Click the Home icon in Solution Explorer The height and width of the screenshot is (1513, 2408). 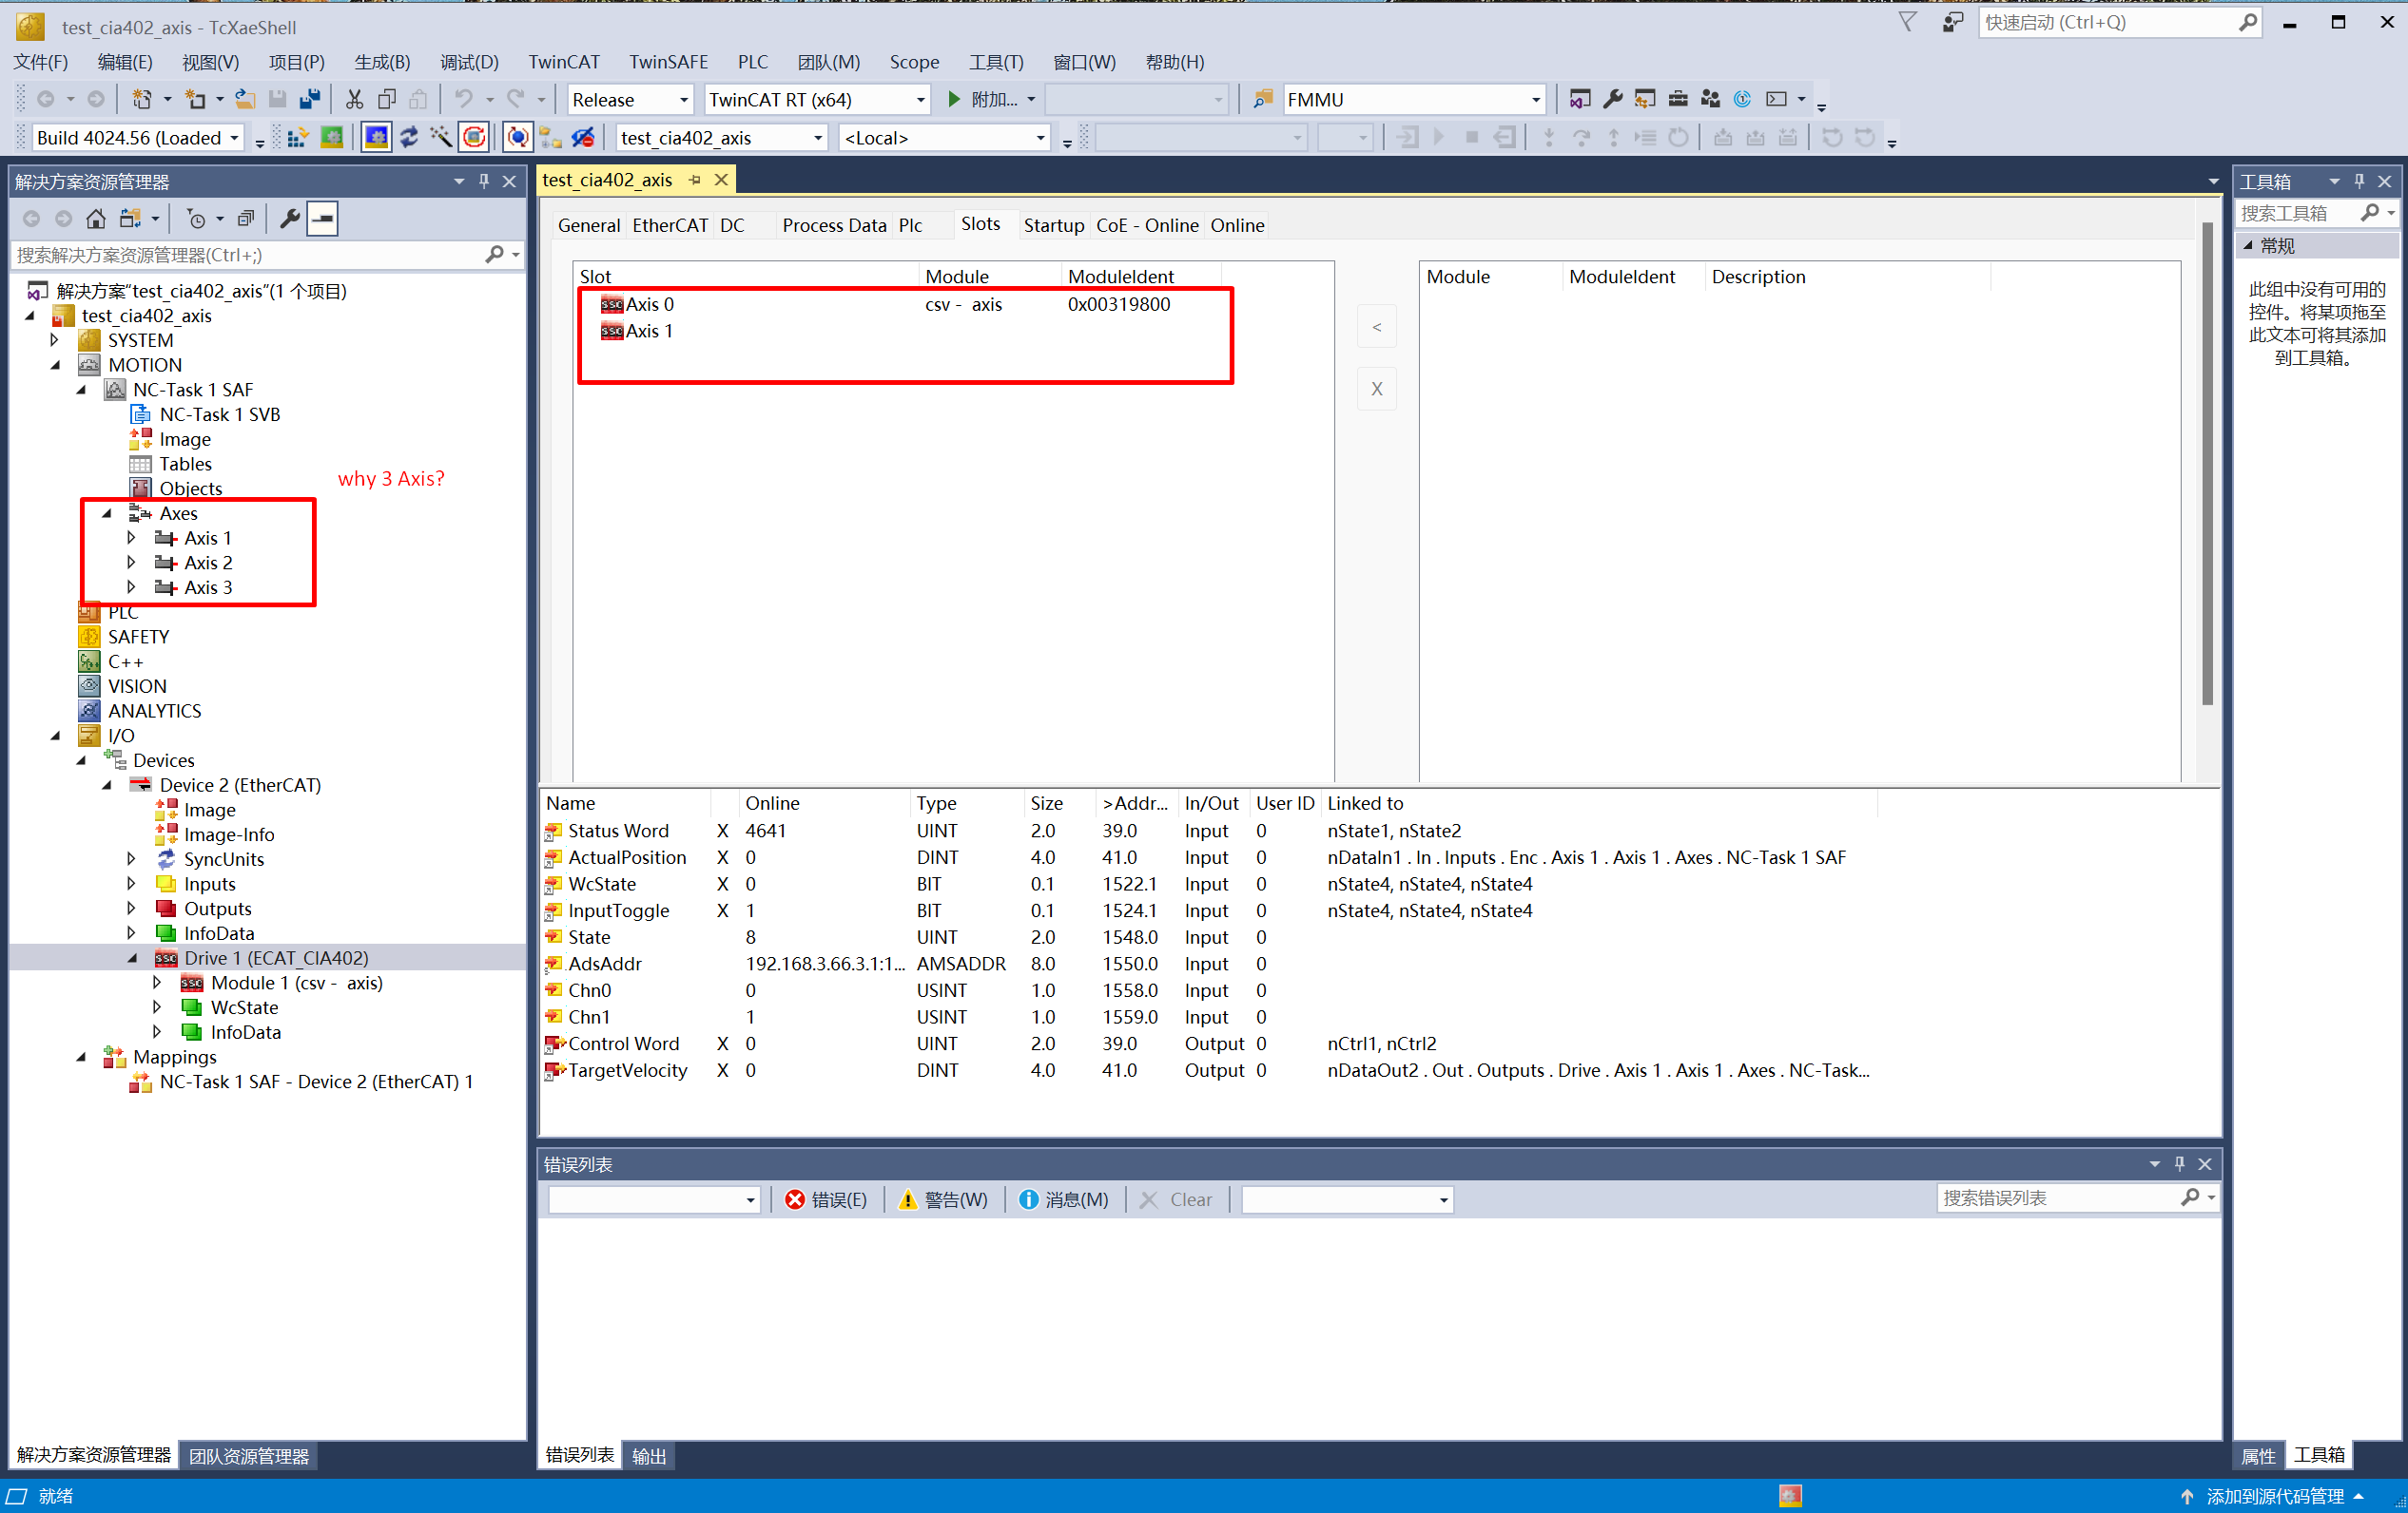click(x=96, y=219)
